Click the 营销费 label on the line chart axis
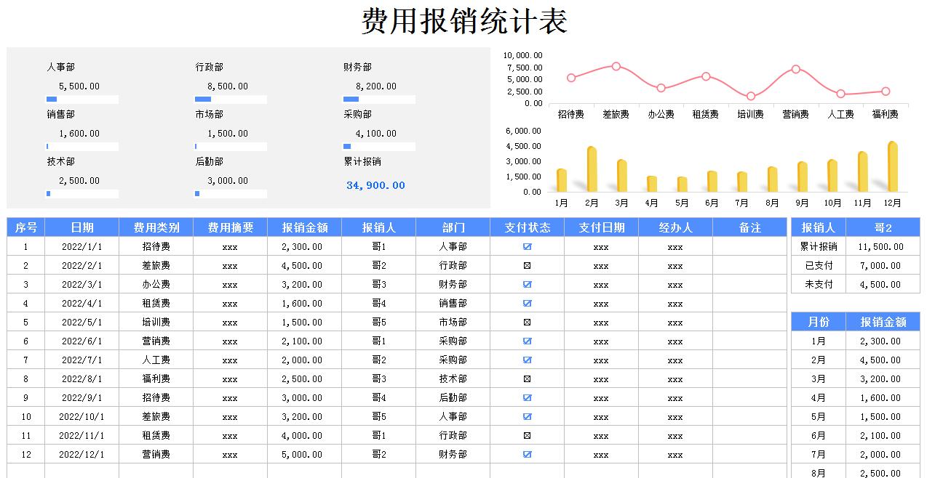Image resolution: width=951 pixels, height=478 pixels. point(795,113)
